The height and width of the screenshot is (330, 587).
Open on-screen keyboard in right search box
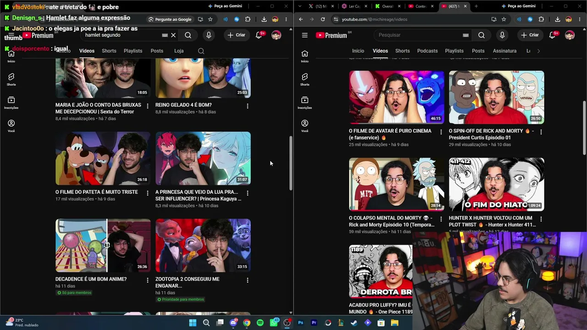tap(465, 35)
